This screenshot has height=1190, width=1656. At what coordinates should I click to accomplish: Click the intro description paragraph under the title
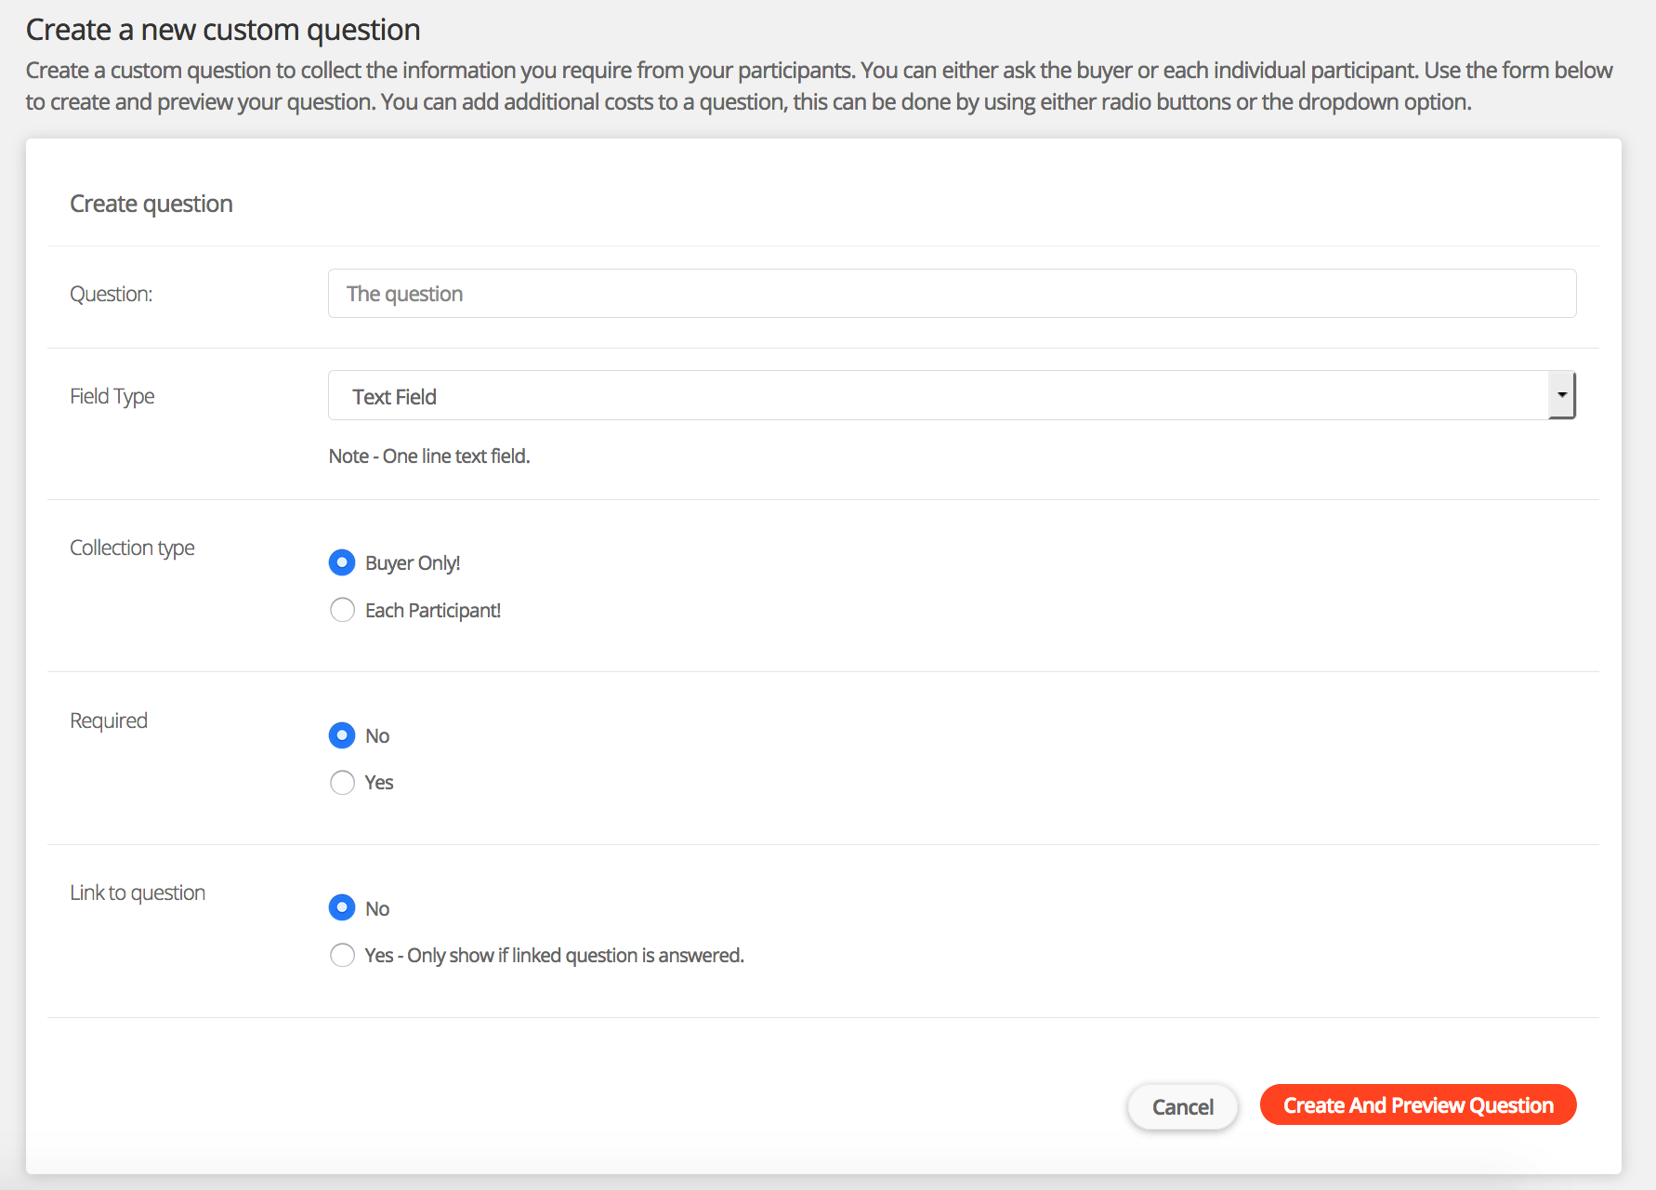tap(818, 86)
